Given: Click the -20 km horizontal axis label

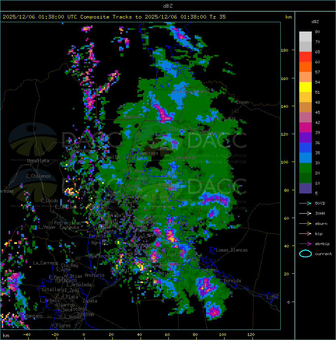Looking at the screenshot, I should pyautogui.click(x=55, y=334).
